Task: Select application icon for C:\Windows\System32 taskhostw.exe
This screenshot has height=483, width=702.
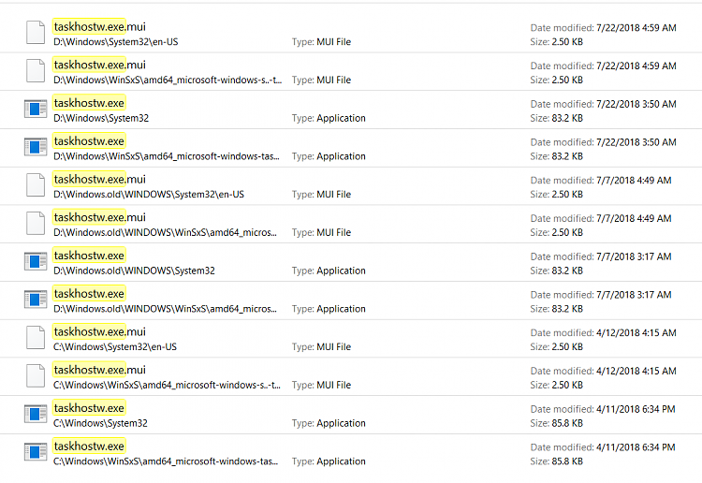Action: click(36, 414)
